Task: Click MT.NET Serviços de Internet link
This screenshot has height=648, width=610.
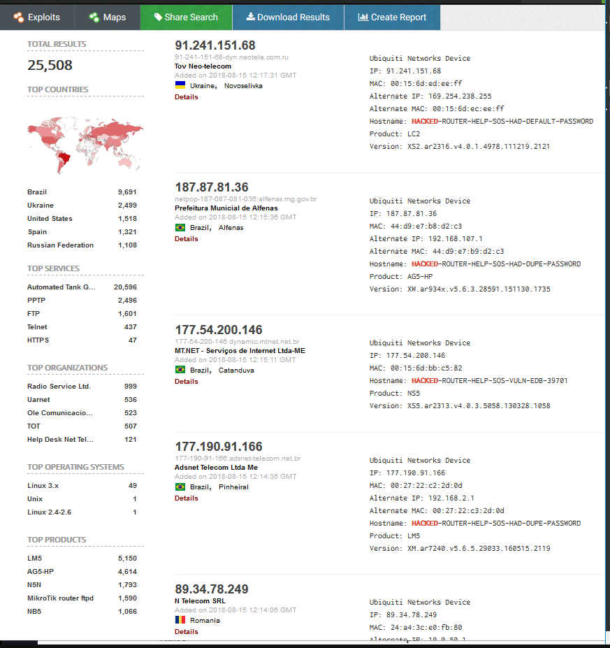Action: tap(240, 350)
